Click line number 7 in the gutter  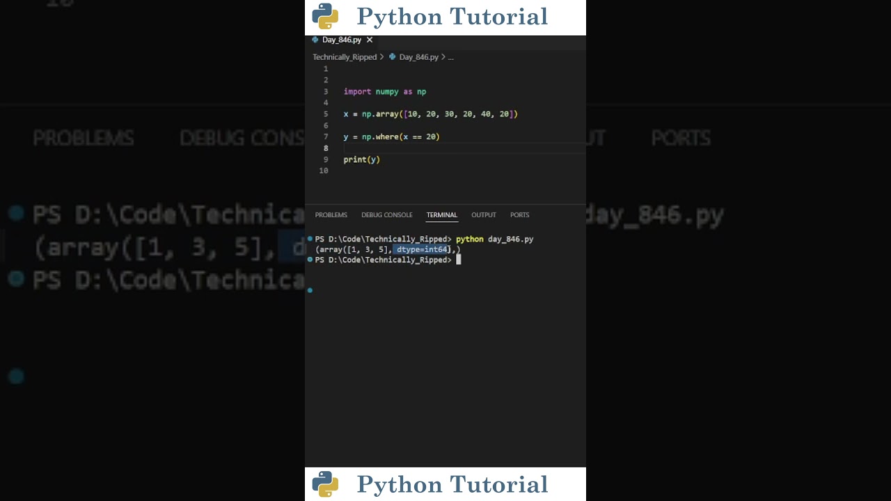326,137
